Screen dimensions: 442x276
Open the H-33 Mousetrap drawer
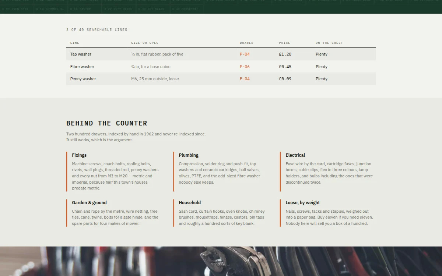click(186, 9)
